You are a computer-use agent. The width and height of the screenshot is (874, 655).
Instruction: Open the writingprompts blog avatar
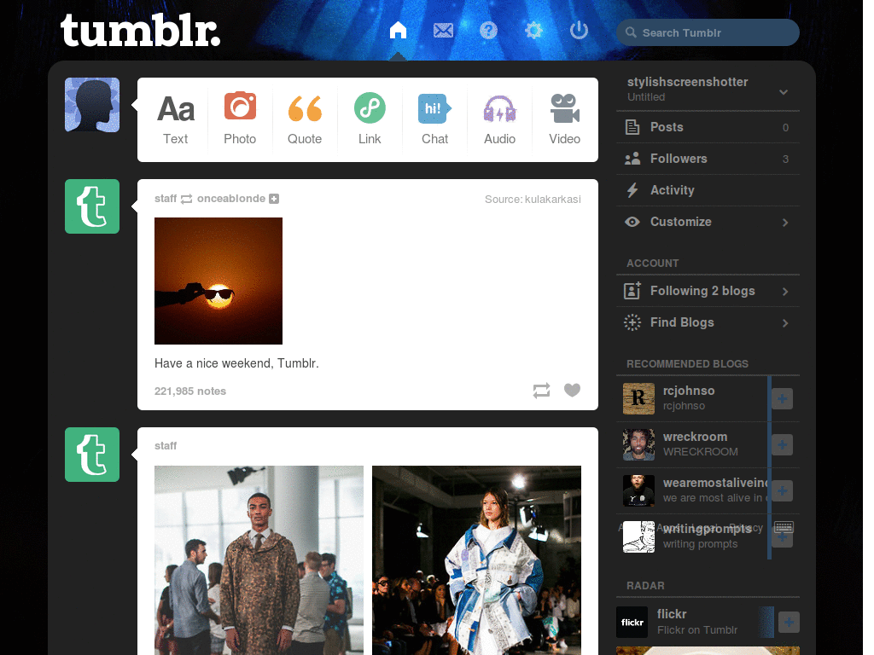point(638,537)
